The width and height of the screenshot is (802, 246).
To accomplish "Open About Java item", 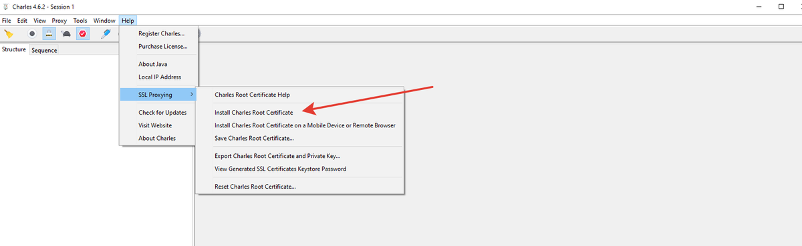I will coord(159,64).
